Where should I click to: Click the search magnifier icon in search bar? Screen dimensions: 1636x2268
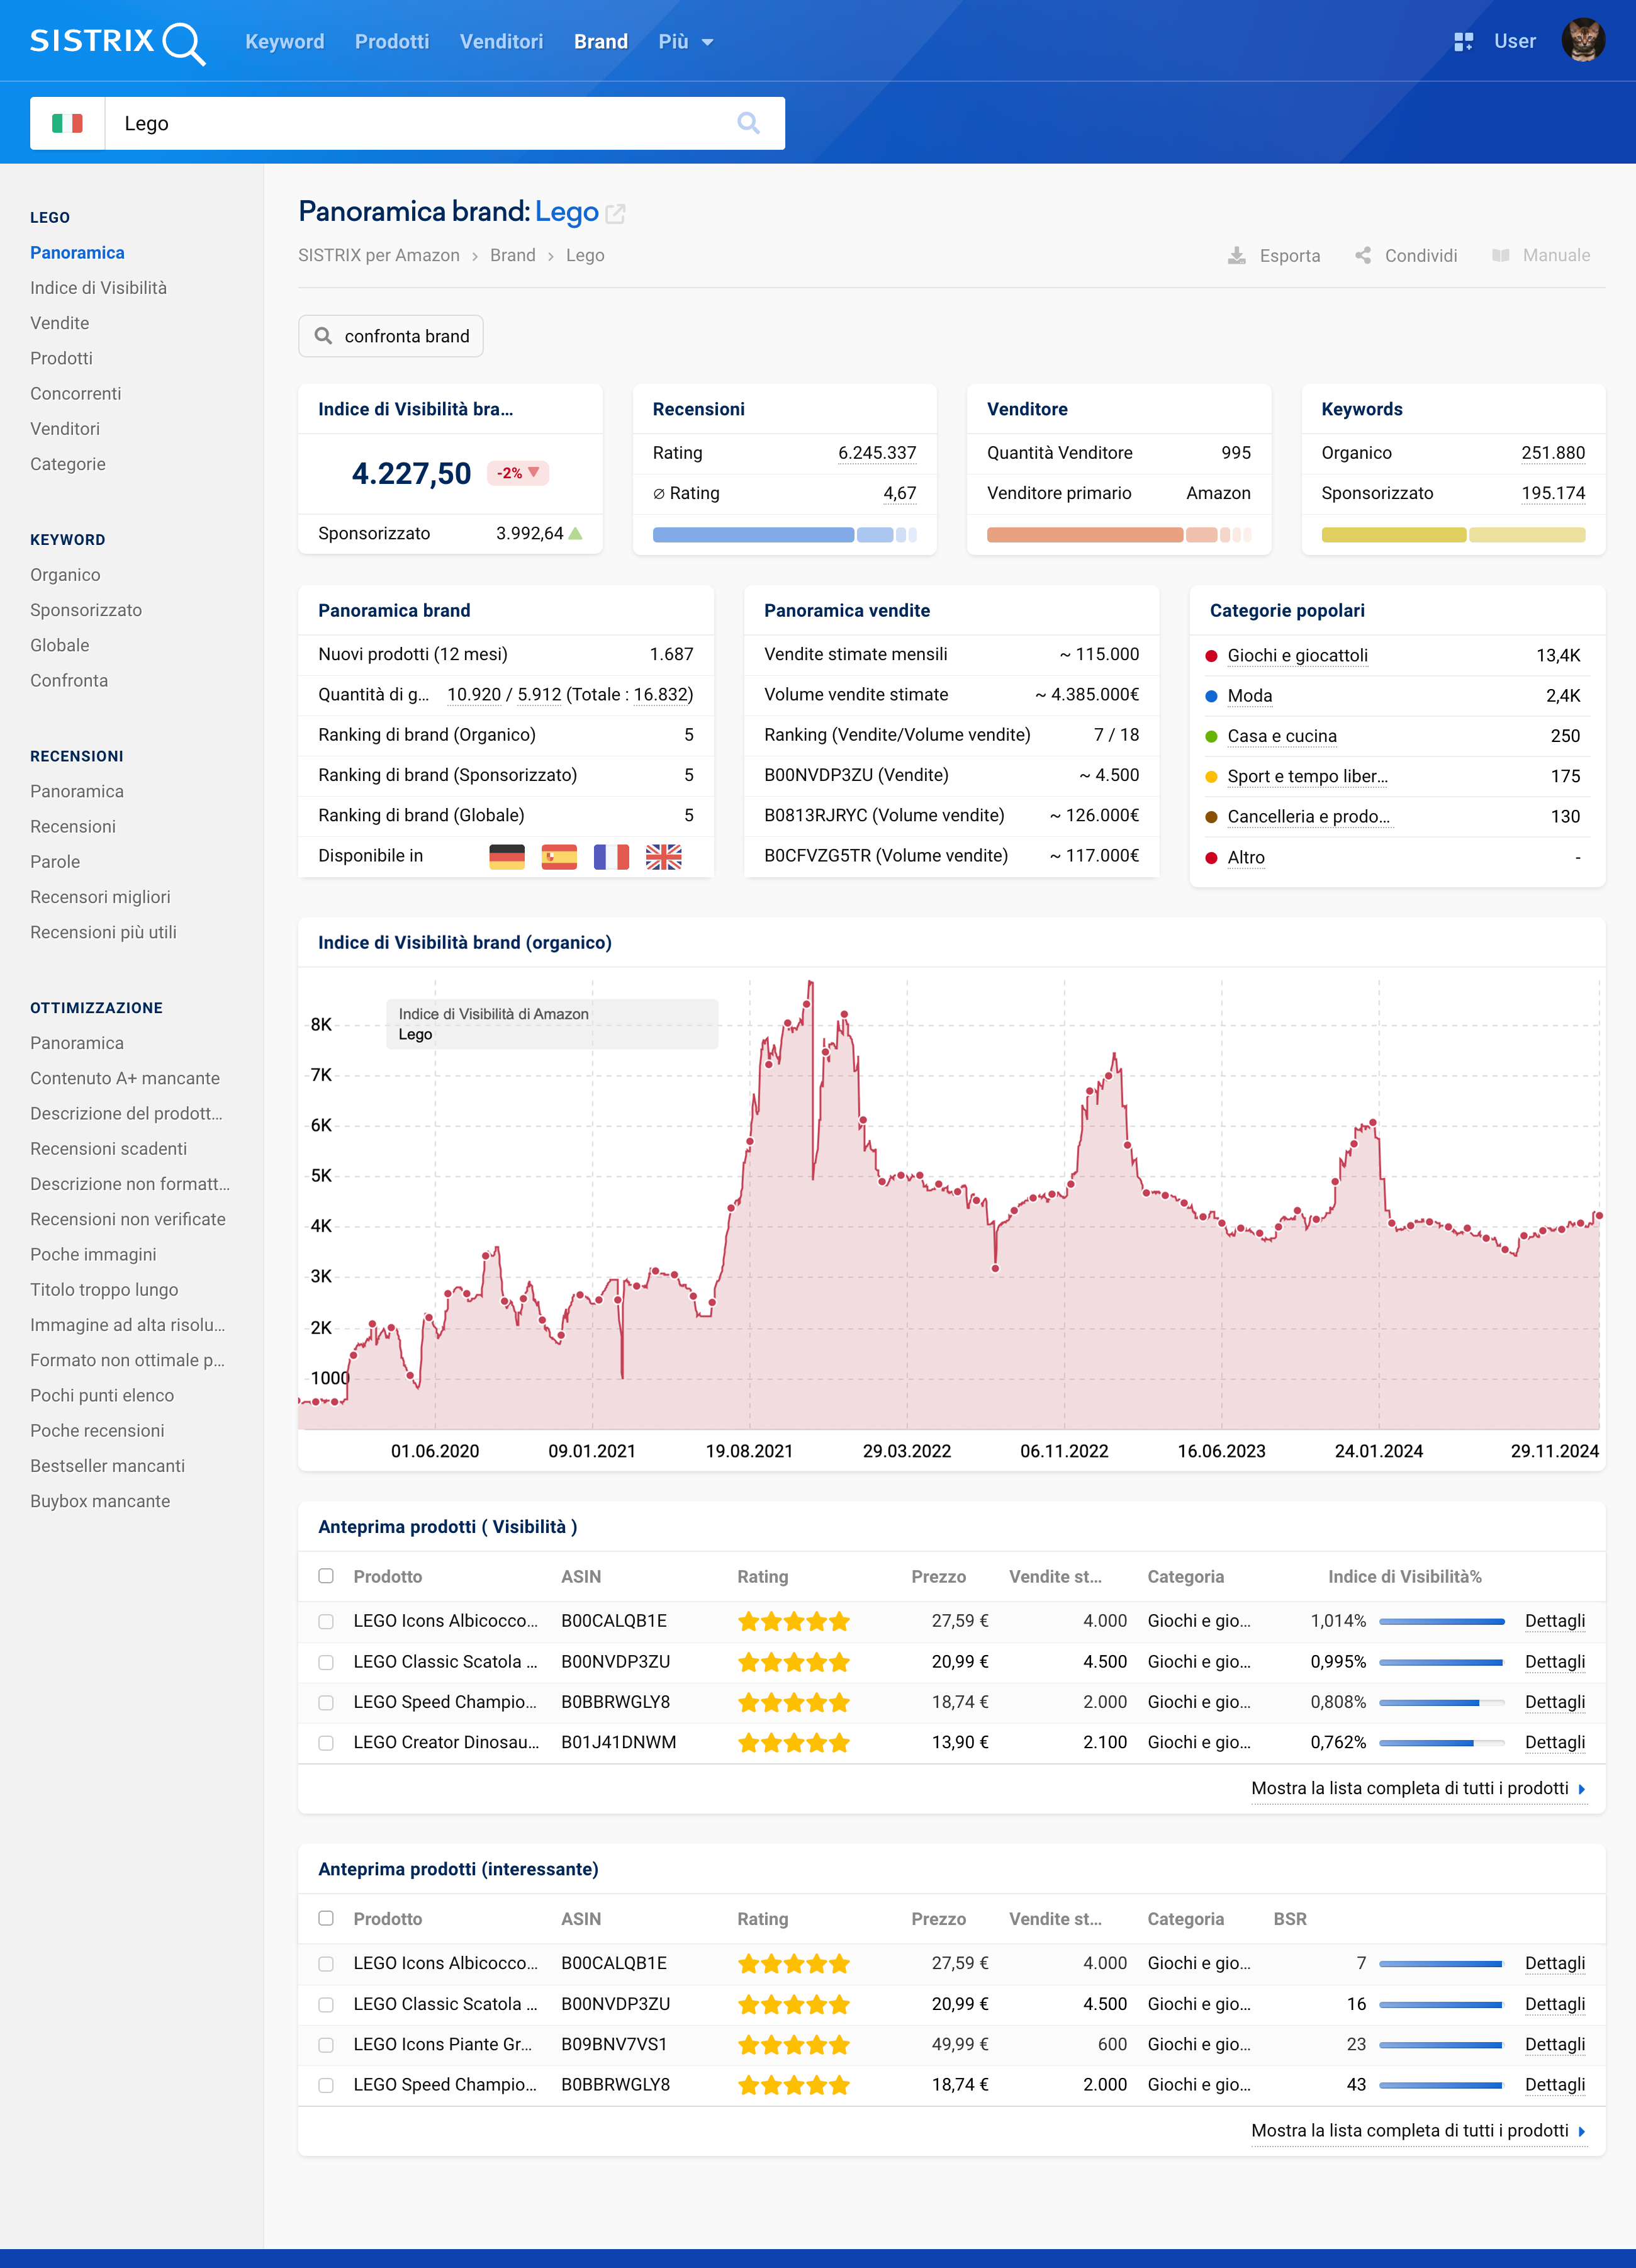point(748,123)
